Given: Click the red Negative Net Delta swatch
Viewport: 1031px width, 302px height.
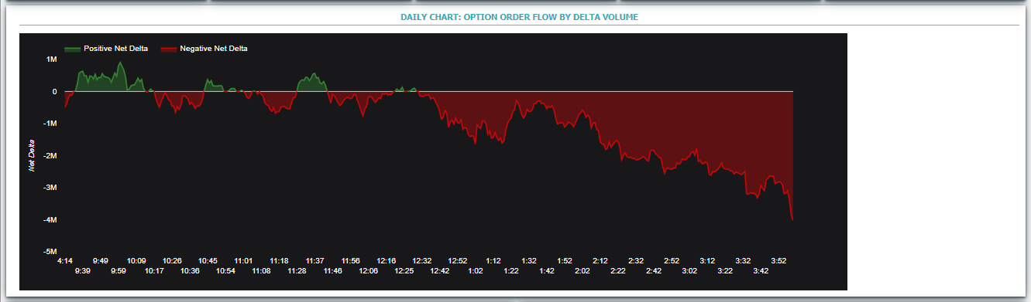Looking at the screenshot, I should click(x=168, y=49).
